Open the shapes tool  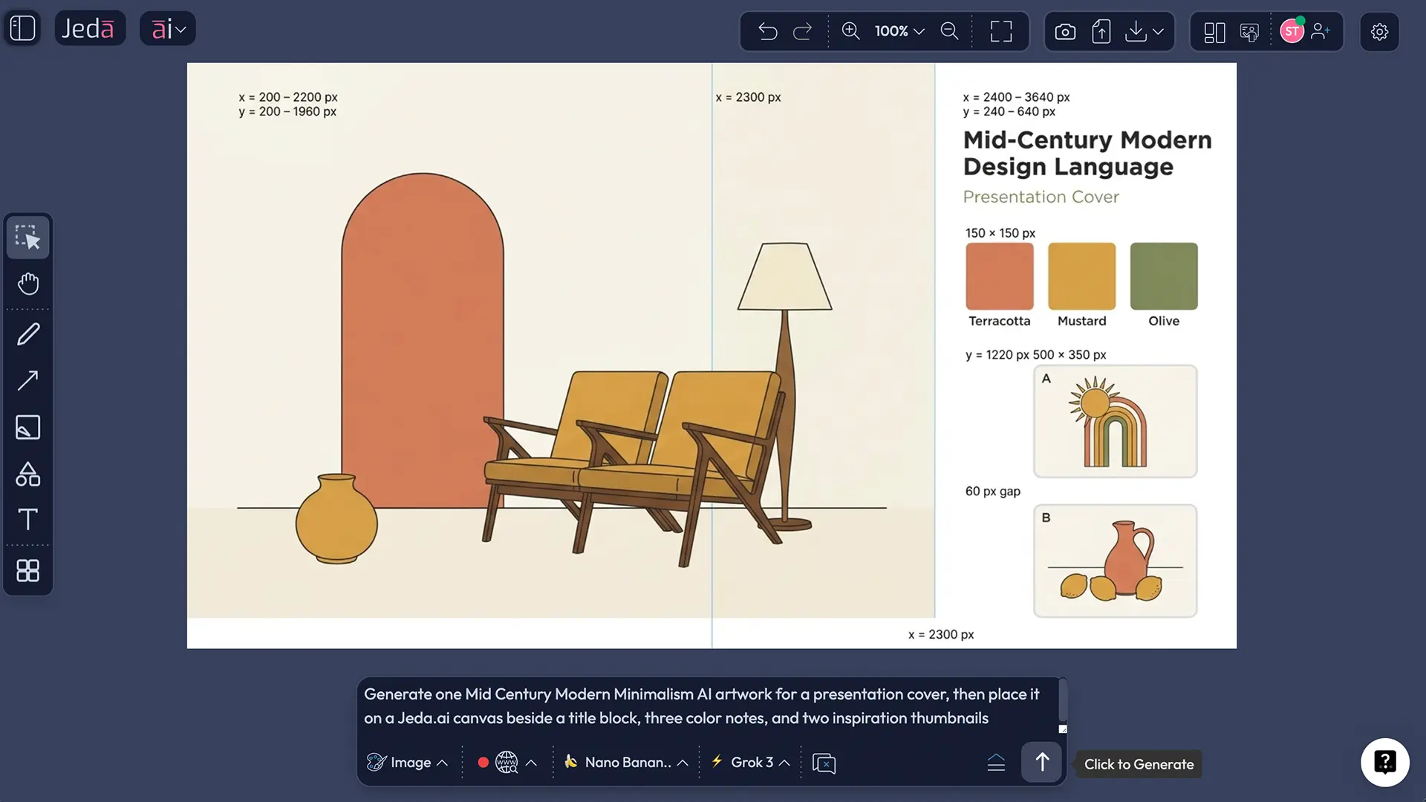pyautogui.click(x=28, y=474)
